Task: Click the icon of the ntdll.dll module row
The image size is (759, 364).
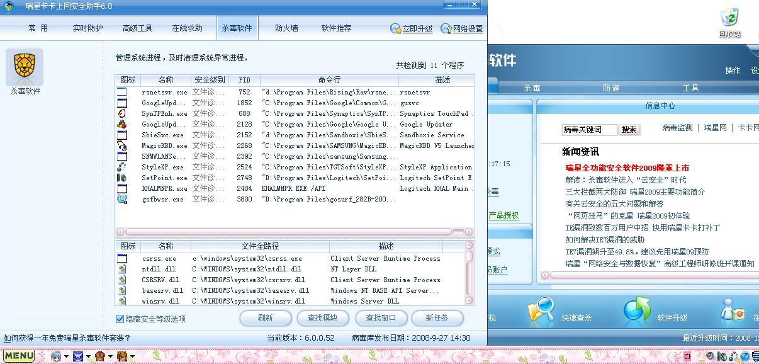Action: point(122,269)
